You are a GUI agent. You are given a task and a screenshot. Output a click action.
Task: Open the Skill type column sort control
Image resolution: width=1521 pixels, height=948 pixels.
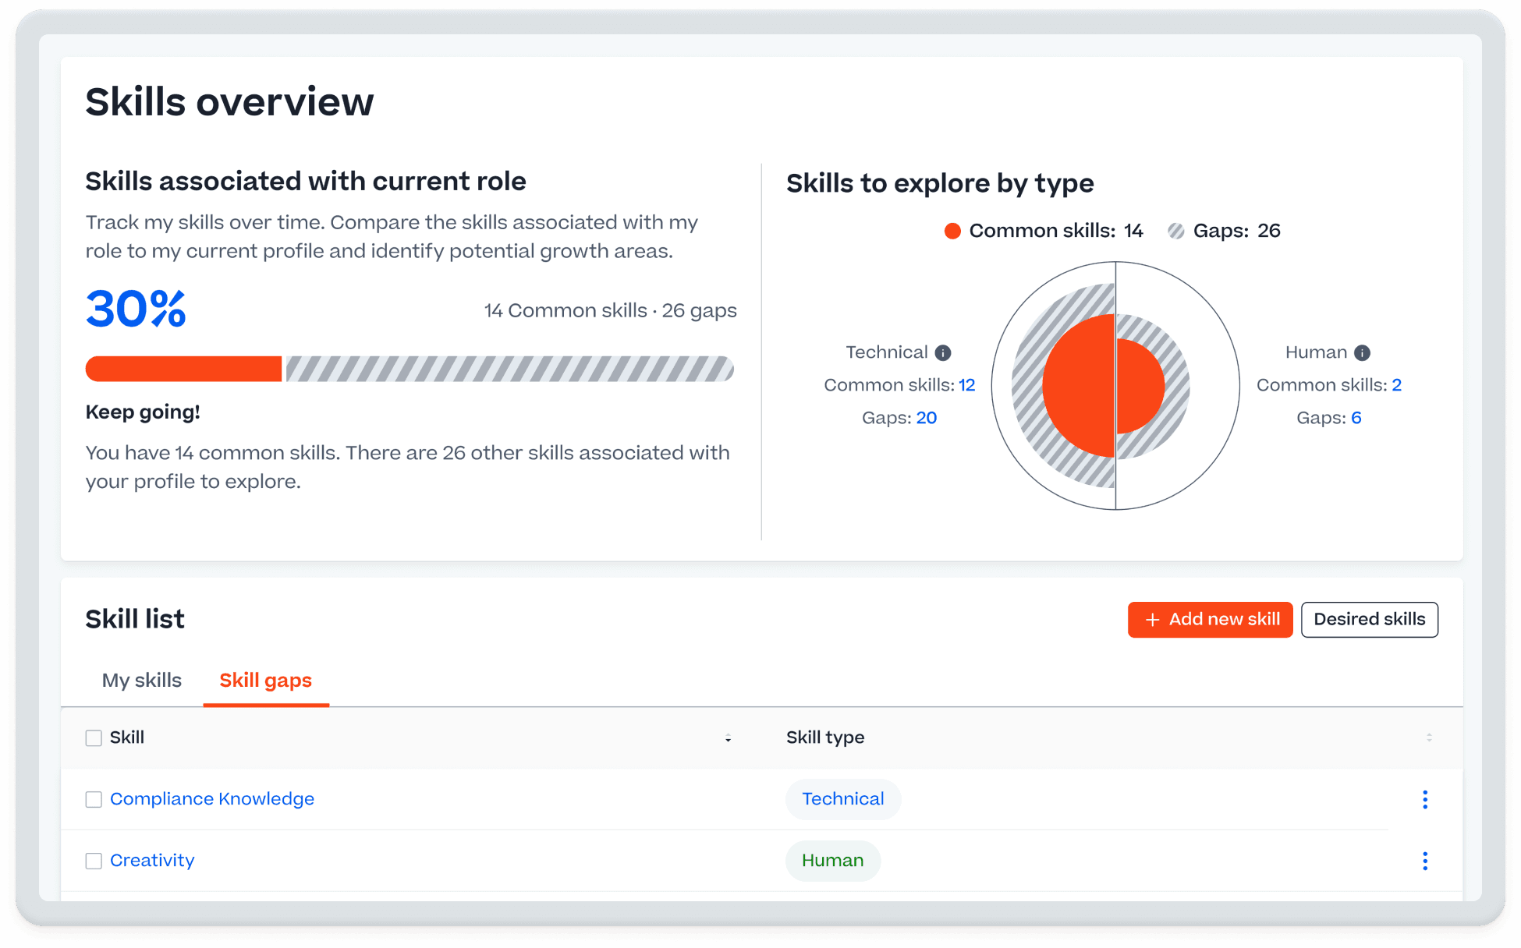point(1430,736)
